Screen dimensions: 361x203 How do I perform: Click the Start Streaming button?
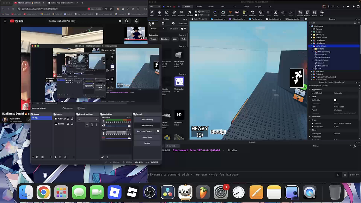[x=147, y=119]
